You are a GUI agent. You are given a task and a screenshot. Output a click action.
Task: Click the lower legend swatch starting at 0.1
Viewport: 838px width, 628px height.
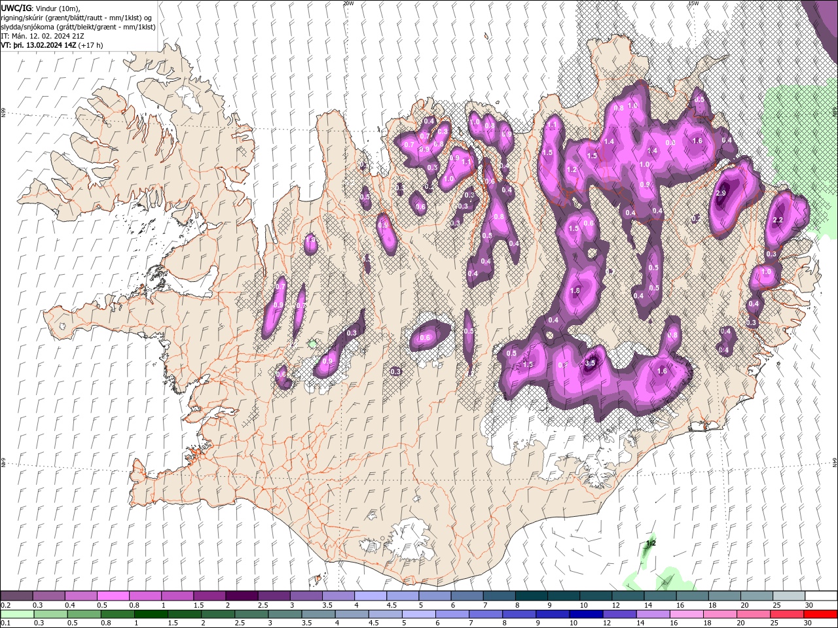17,614
